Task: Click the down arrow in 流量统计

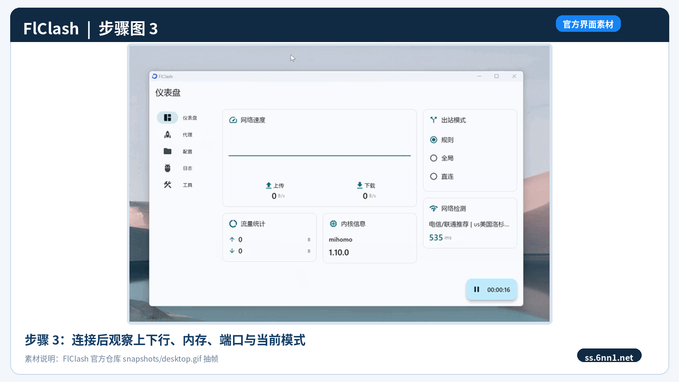Action: 232,251
